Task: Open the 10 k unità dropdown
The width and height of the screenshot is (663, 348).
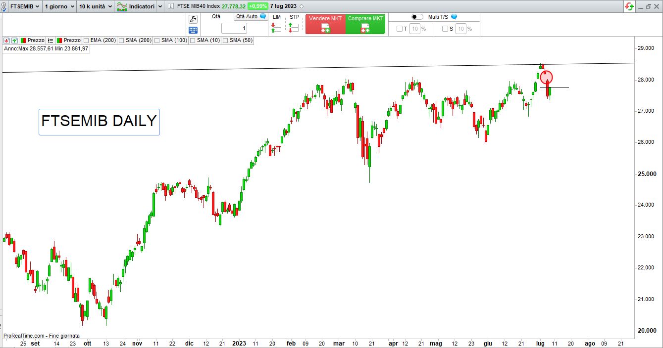Action: pyautogui.click(x=96, y=6)
